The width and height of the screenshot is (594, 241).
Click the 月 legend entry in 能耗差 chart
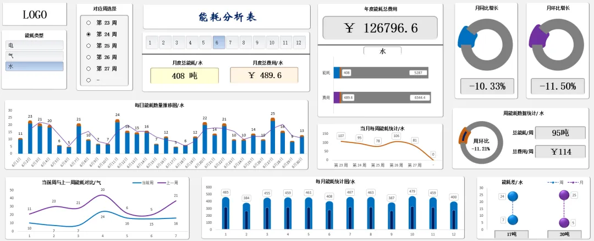[x=576, y=183]
